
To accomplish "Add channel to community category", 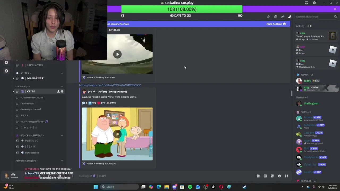I will click(62, 86).
